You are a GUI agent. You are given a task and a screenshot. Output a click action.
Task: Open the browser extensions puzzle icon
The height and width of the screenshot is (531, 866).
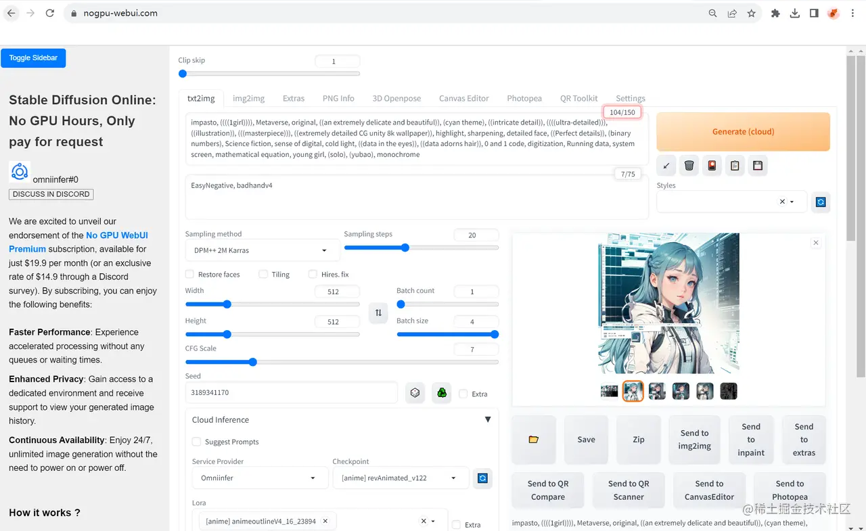point(775,13)
